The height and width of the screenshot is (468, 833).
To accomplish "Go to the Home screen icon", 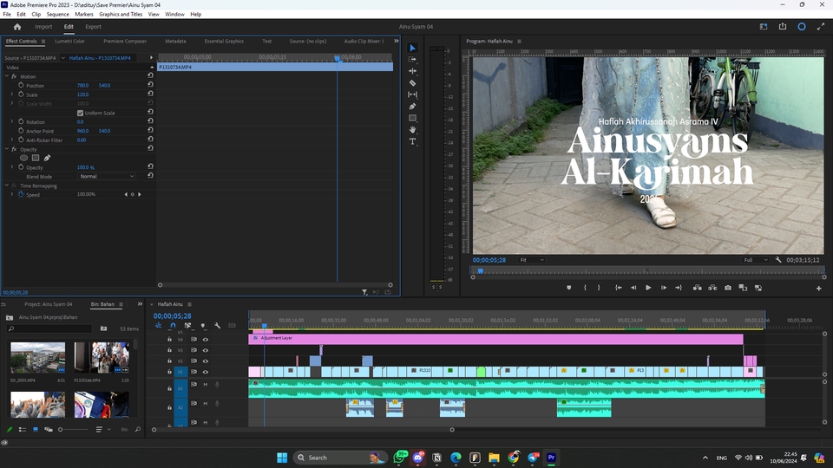I will (x=17, y=27).
